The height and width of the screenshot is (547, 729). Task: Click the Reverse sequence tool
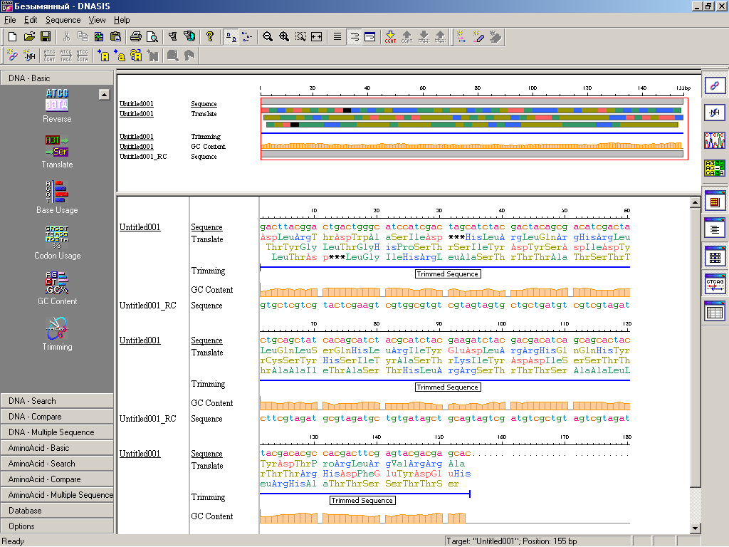tap(57, 100)
